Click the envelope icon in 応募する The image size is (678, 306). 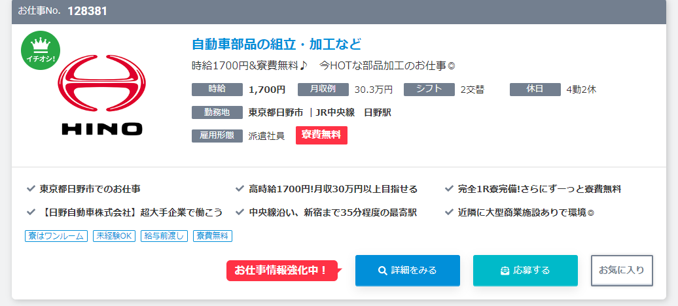point(505,271)
